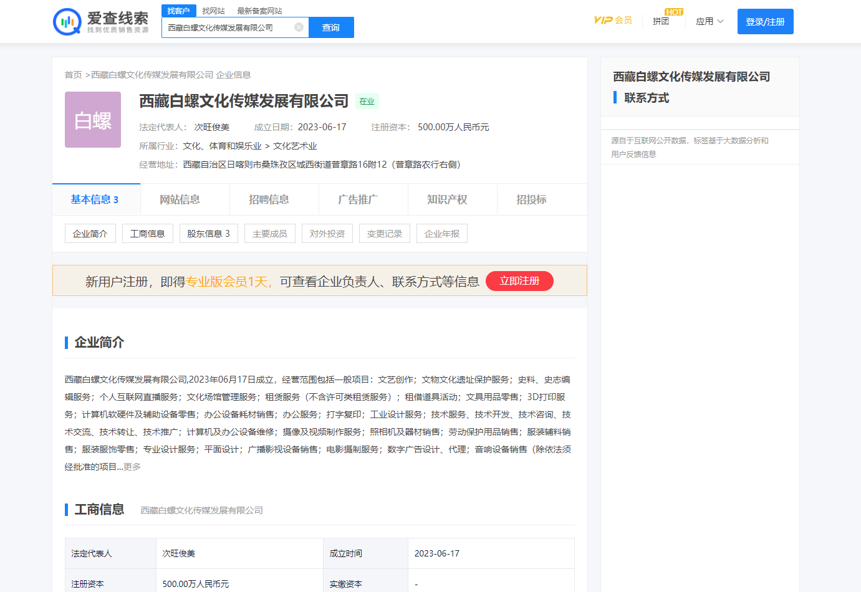The height and width of the screenshot is (592, 861).
Task: Click the red 立即注册 button
Action: [x=519, y=281]
